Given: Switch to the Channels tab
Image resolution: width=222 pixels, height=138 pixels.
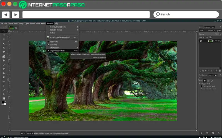Looking at the screenshot, I should [x=207, y=27].
